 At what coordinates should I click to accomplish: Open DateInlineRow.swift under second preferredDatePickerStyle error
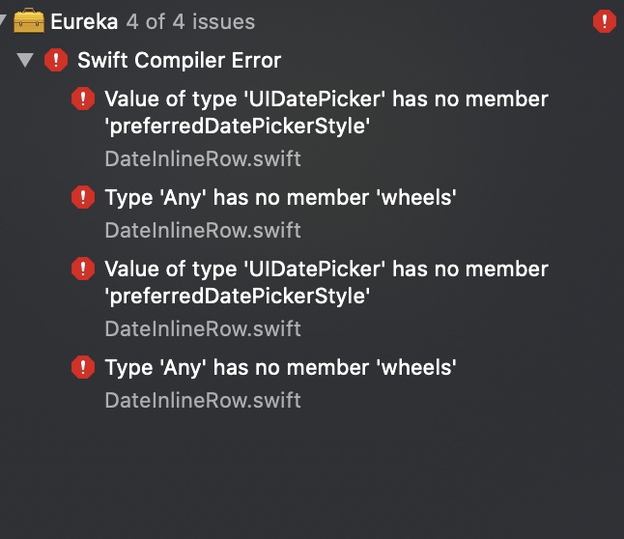203,328
